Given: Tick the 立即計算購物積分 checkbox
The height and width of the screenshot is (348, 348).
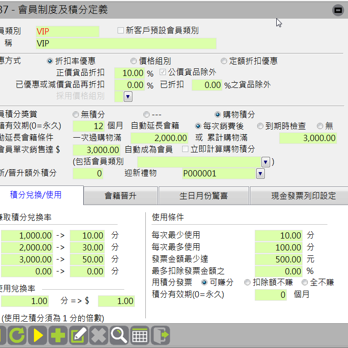Looking at the screenshot, I should (x=185, y=149).
